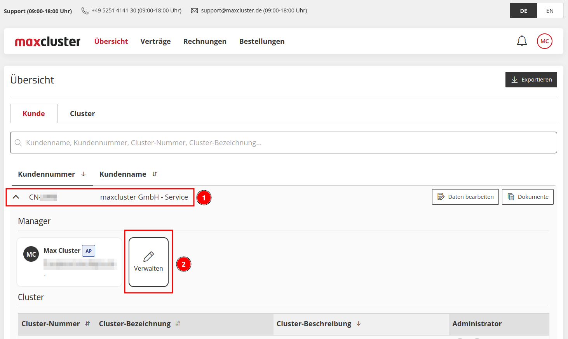Viewport: 568px width, 339px height.
Task: Switch to the Cluster tab
Action: (82, 113)
